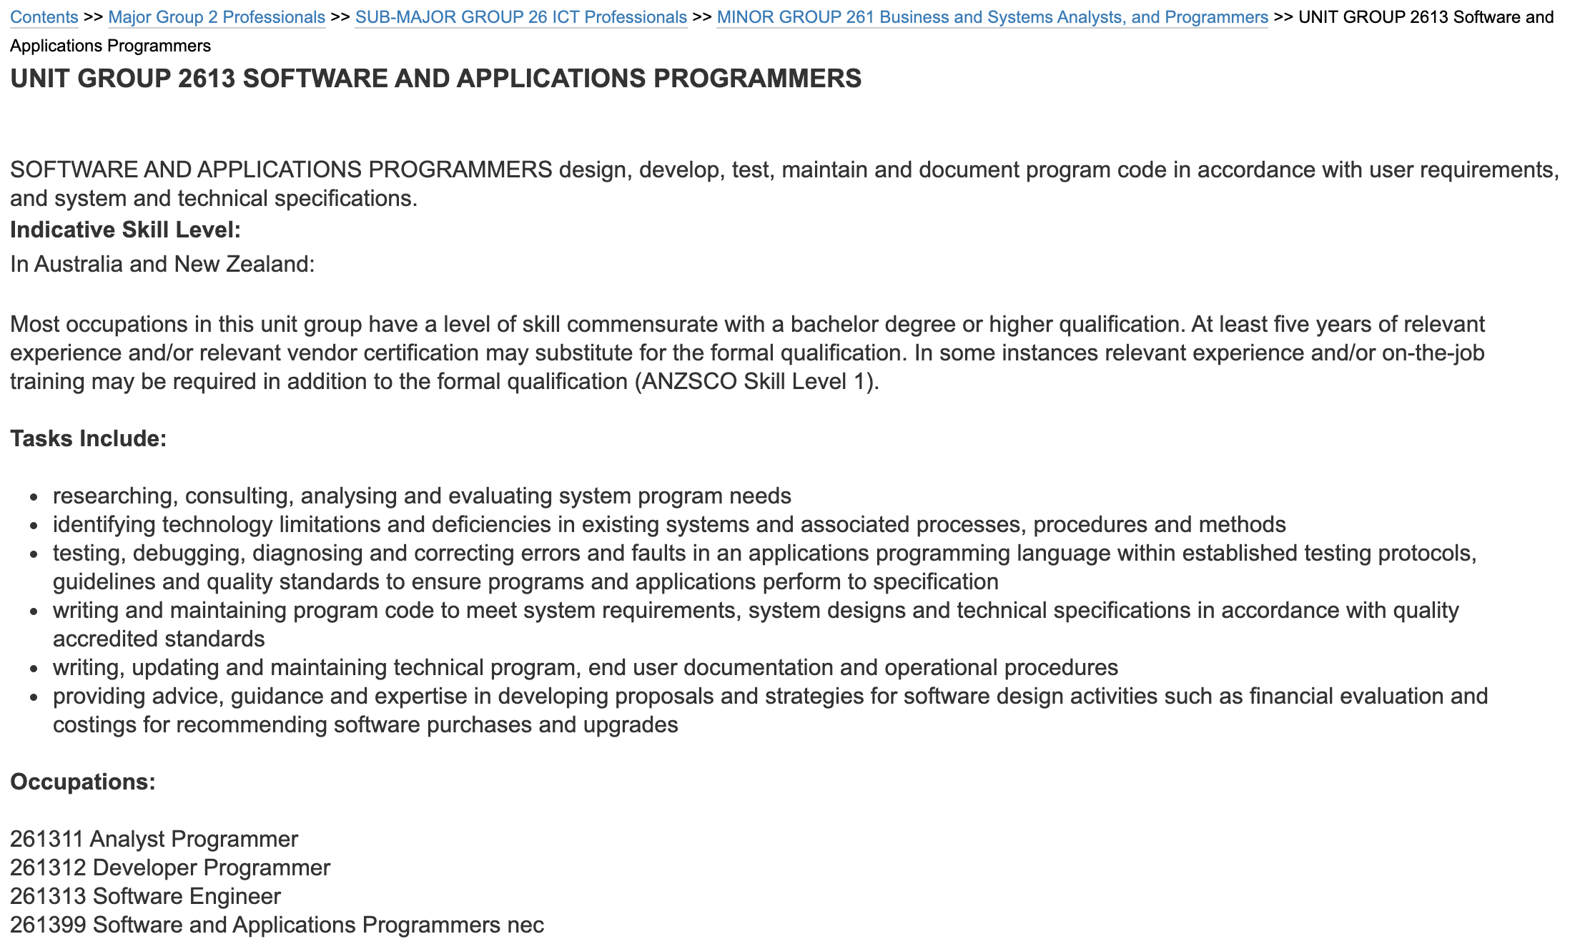Viewport: 1590px width, 944px height.
Task: Go to Major Group 2 Professionals link
Action: click(x=217, y=17)
